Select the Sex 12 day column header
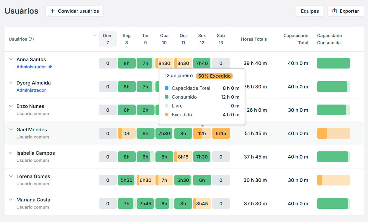 pyautogui.click(x=202, y=39)
